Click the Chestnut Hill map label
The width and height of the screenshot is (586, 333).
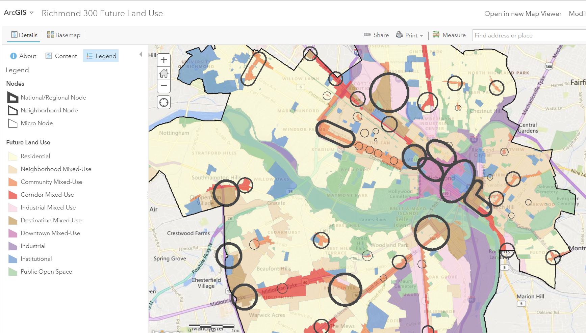486,111
